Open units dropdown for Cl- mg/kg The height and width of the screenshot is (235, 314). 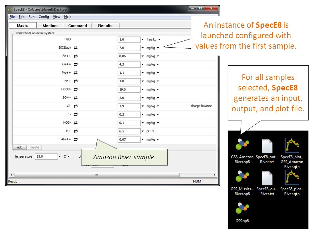pyautogui.click(x=158, y=106)
